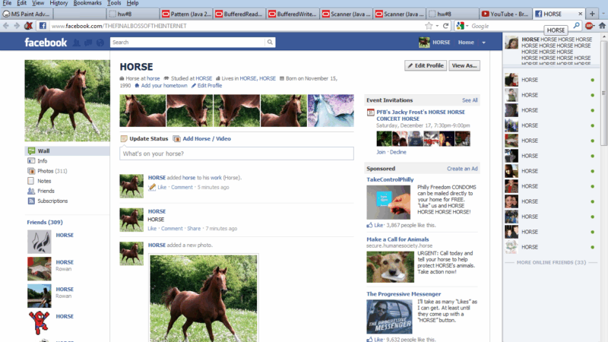
Task: Open the History menu
Action: [x=59, y=3]
